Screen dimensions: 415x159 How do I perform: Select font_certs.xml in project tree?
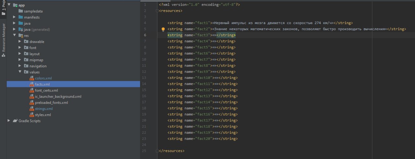click(x=46, y=90)
